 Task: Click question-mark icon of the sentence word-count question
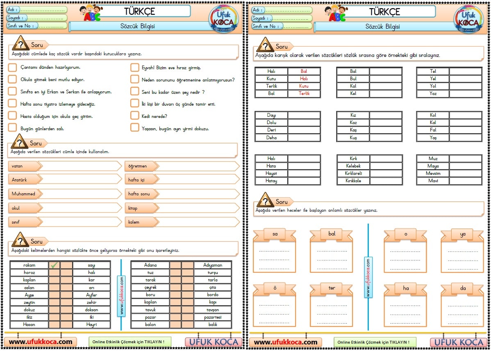click(x=20, y=43)
